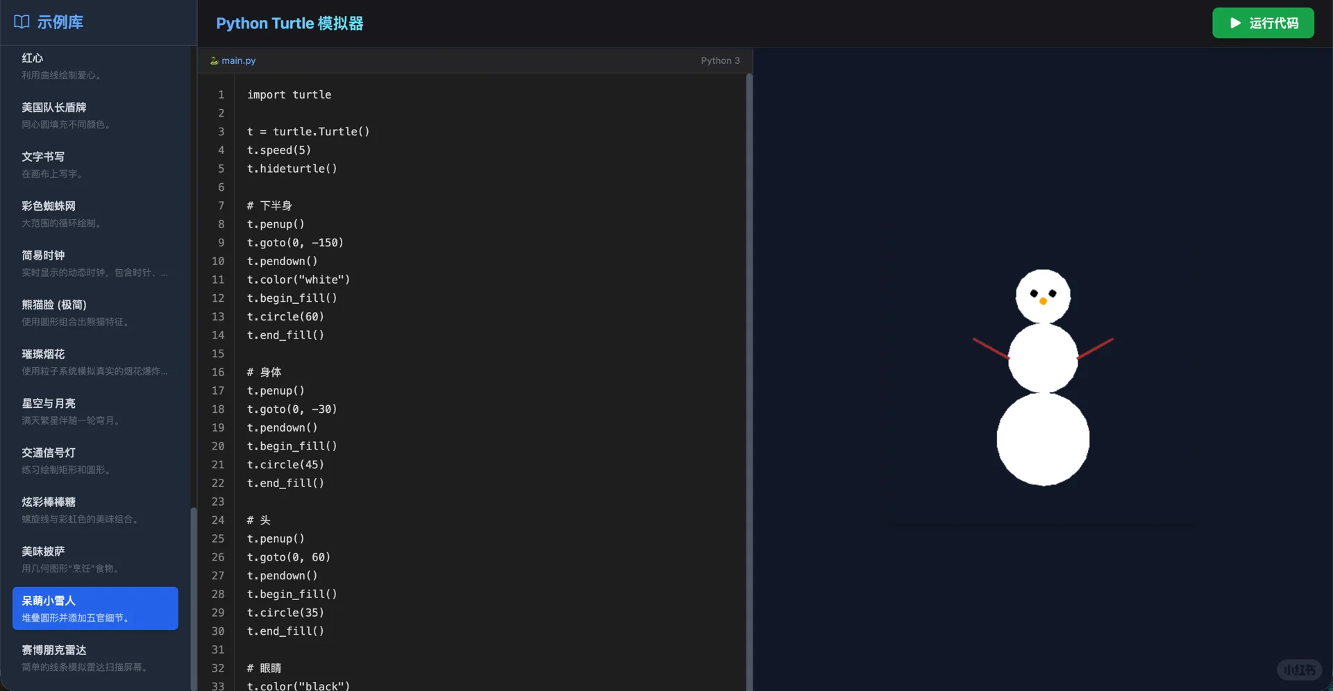Open the 美味披萨 pizza example
Image resolution: width=1333 pixels, height=691 pixels.
click(x=95, y=558)
